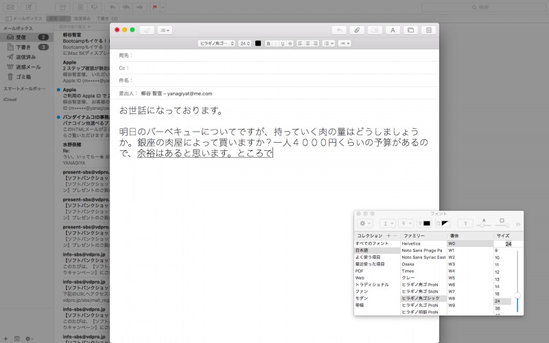Open the gear action menu at sidebar bottom
The height and width of the screenshot is (343, 549).
tap(29, 338)
